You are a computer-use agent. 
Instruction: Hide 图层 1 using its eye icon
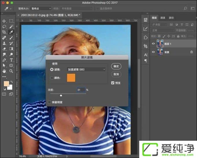tap(153, 44)
